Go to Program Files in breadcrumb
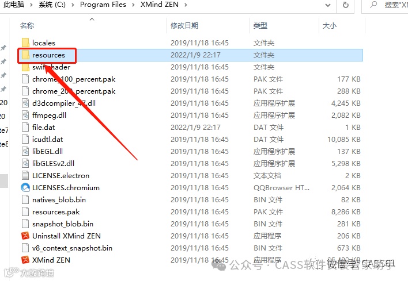The image size is (408, 281). [103, 5]
